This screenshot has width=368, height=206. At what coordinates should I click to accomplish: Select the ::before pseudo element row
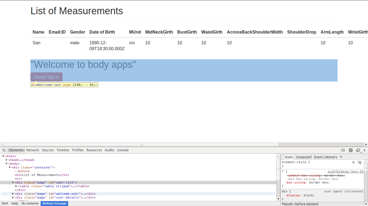click(x=22, y=171)
